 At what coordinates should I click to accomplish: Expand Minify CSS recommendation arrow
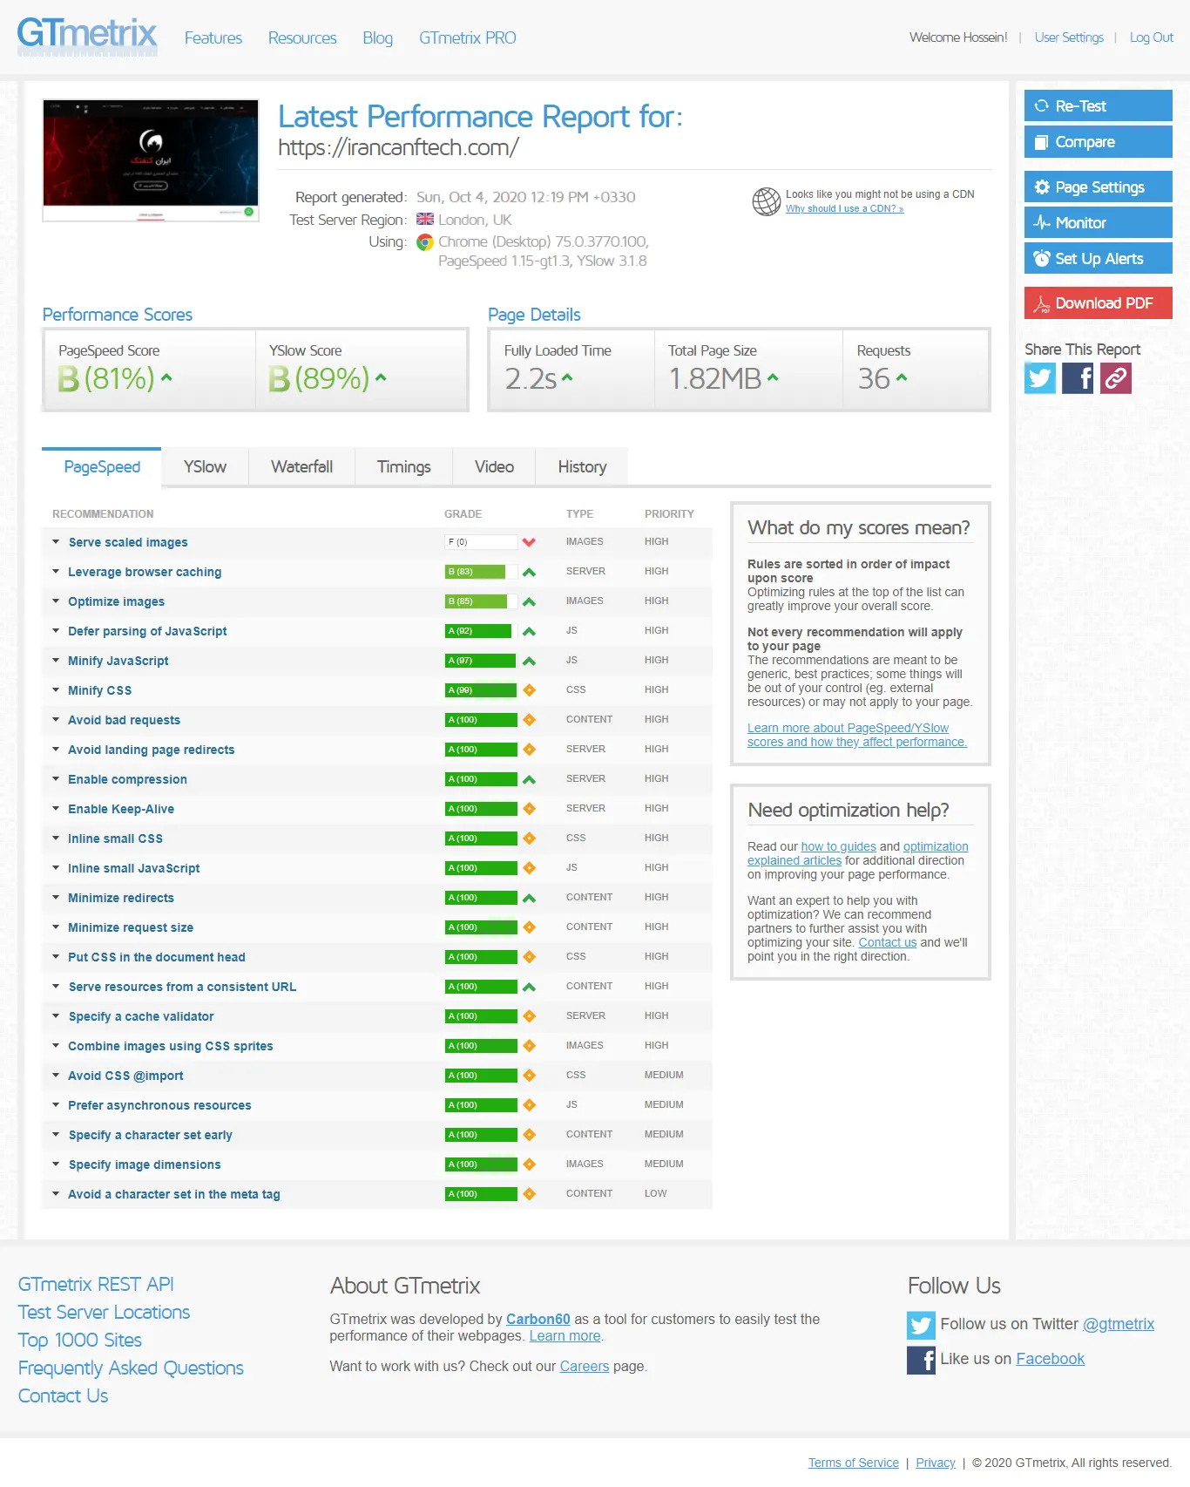click(56, 689)
